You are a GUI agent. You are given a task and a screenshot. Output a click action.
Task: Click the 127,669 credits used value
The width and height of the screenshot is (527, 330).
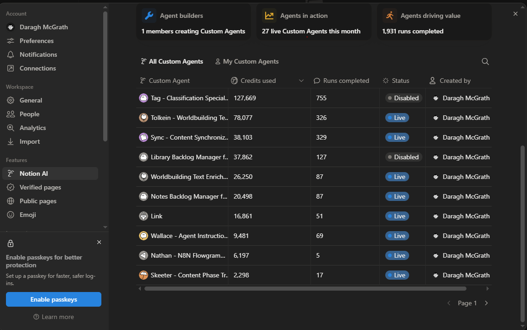244,98
